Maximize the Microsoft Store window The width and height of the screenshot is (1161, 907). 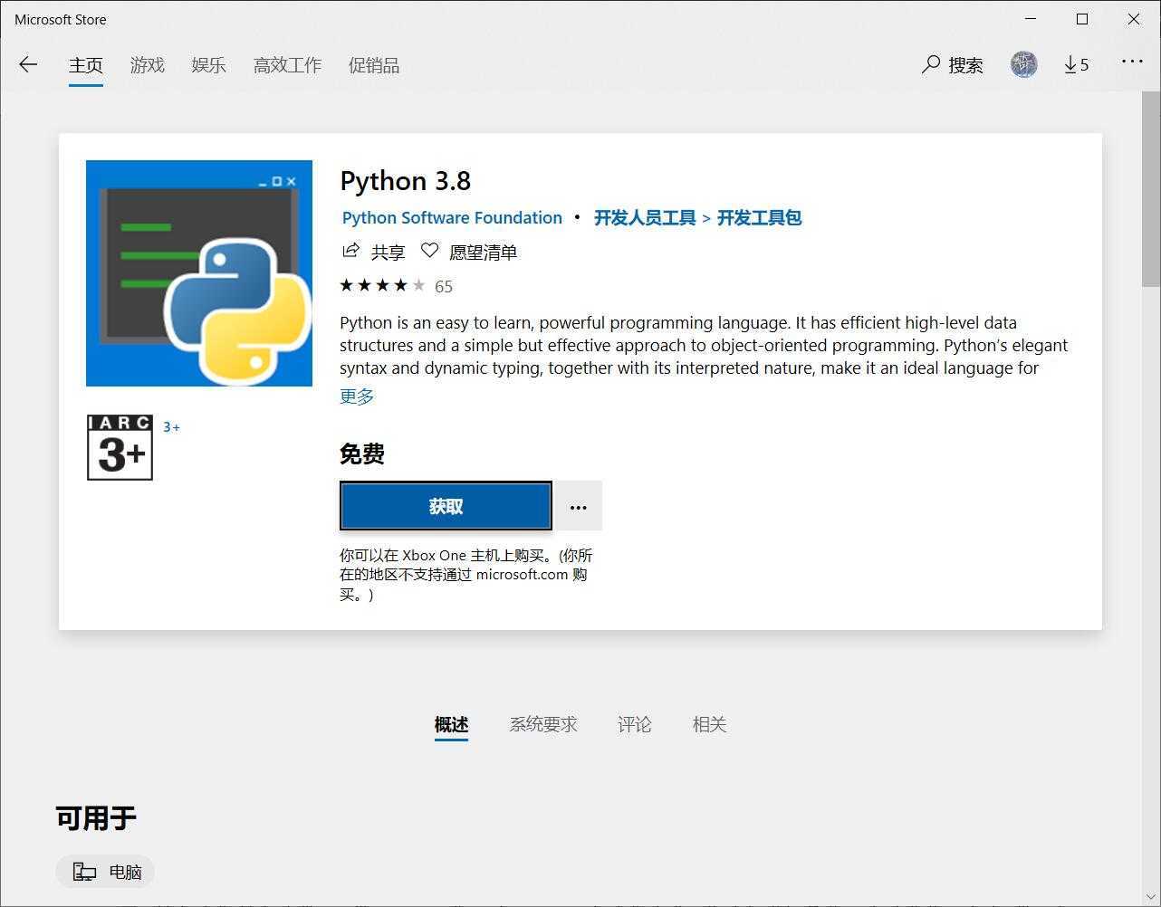click(1082, 19)
